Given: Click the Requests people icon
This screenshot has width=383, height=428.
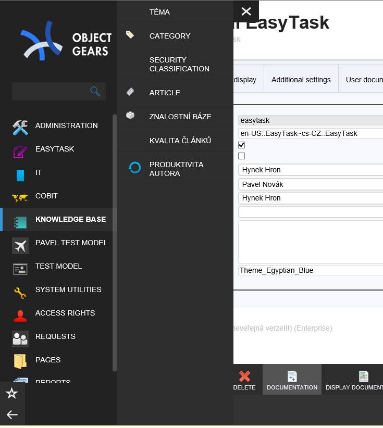Looking at the screenshot, I should (20, 339).
